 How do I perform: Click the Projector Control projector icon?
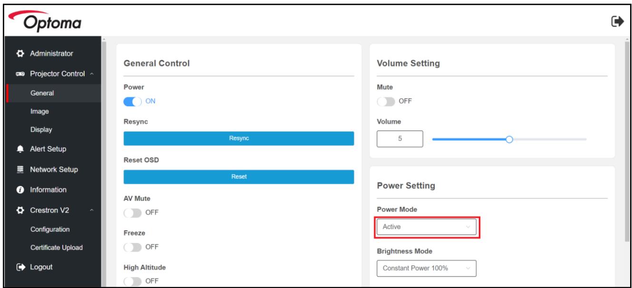(x=21, y=74)
